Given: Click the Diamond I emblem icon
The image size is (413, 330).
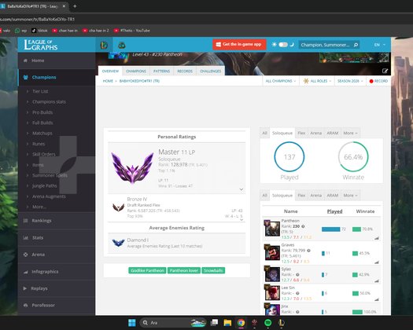Looking at the screenshot, I should coord(118,243).
